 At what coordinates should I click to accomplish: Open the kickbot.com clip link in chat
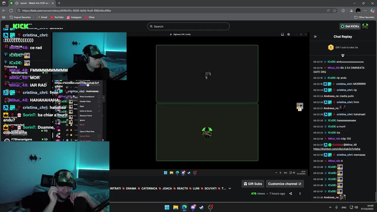tap(337, 149)
